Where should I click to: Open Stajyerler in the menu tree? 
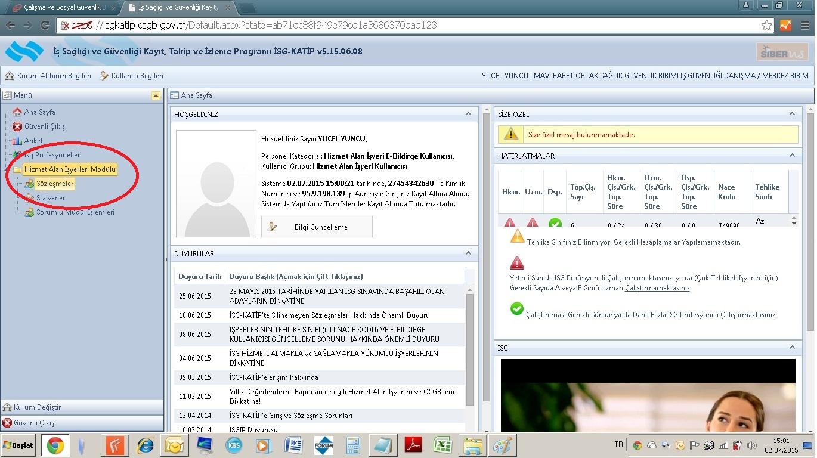[50, 198]
